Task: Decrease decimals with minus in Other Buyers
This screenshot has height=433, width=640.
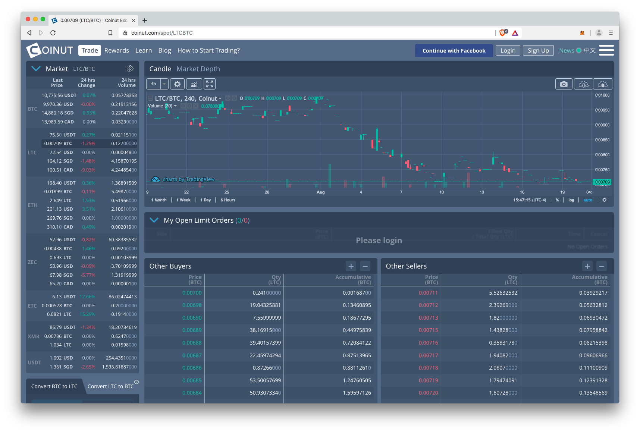Action: coord(366,266)
